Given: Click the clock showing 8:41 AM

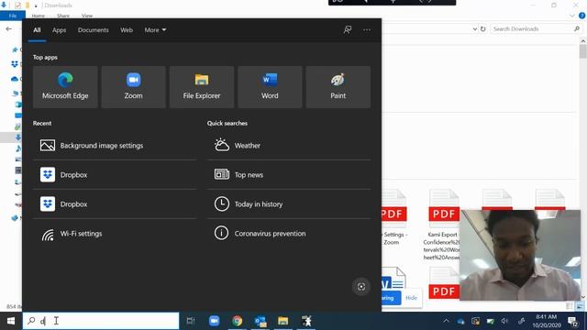Looking at the screenshot, I should tap(547, 321).
